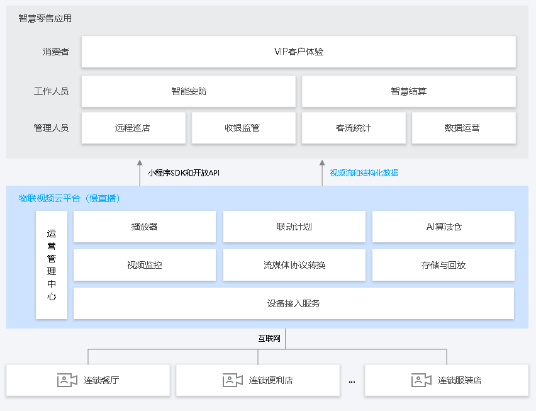This screenshot has width=536, height=411.
Task: Click the 设备接入服务 bar
Action: click(294, 303)
